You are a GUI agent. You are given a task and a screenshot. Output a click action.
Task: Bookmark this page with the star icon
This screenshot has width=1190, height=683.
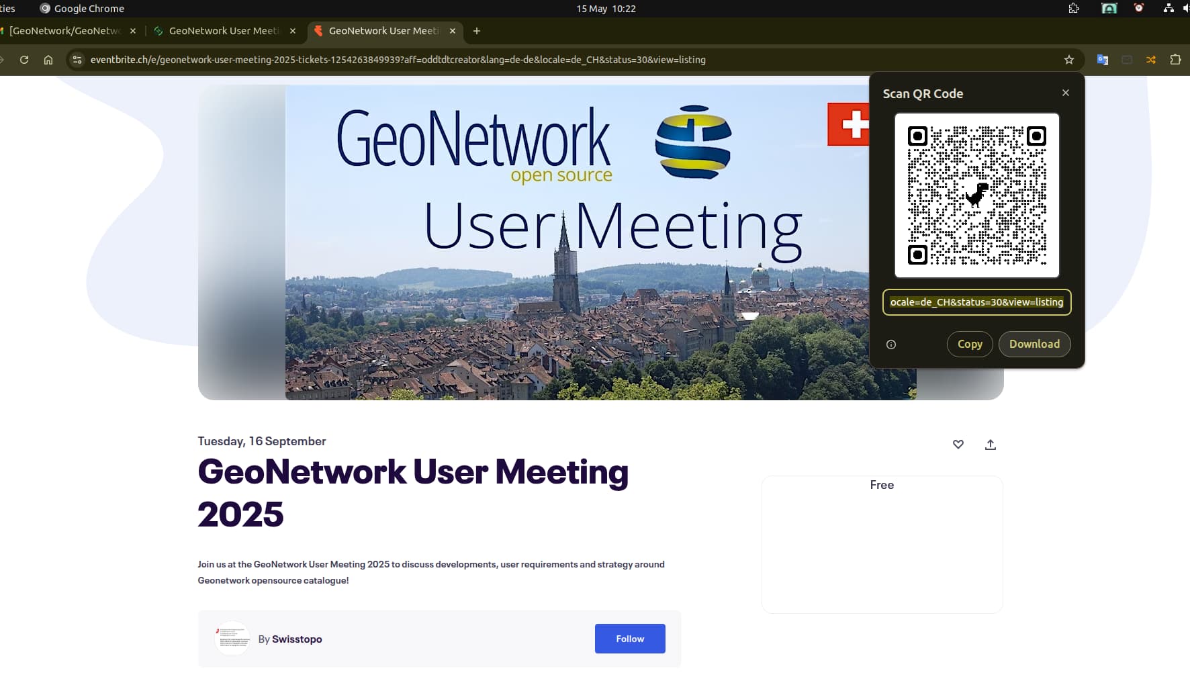1069,60
